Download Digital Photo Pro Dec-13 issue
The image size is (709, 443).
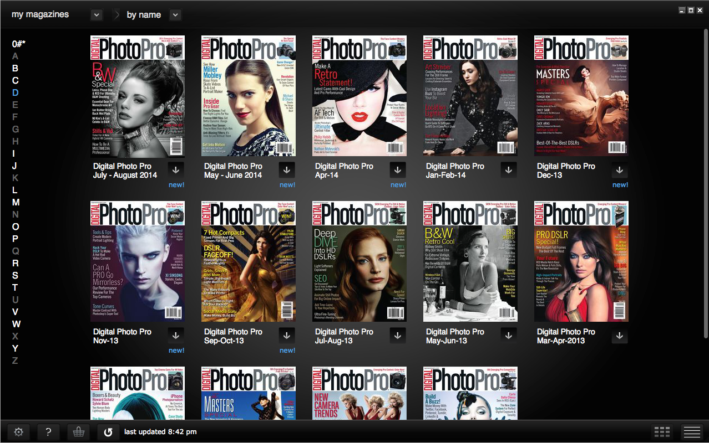point(620,170)
